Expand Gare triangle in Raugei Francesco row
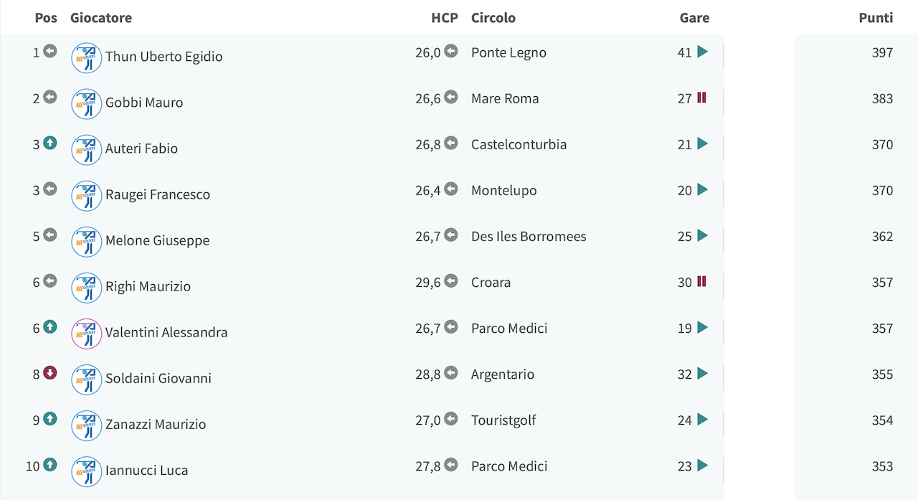This screenshot has width=918, height=500. coord(702,189)
